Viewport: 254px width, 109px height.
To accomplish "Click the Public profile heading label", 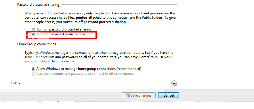I will 15,83.
